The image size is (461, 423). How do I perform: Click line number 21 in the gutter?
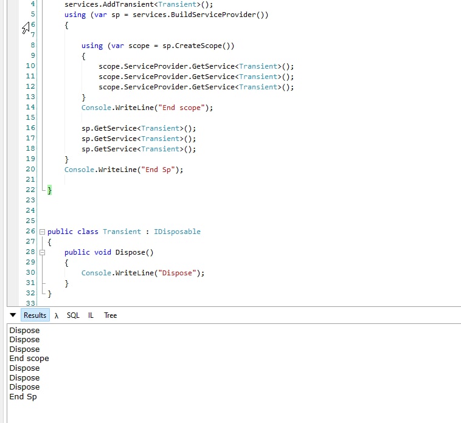point(30,179)
